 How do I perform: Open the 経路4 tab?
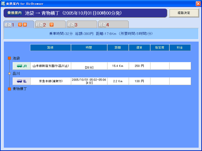(113, 25)
